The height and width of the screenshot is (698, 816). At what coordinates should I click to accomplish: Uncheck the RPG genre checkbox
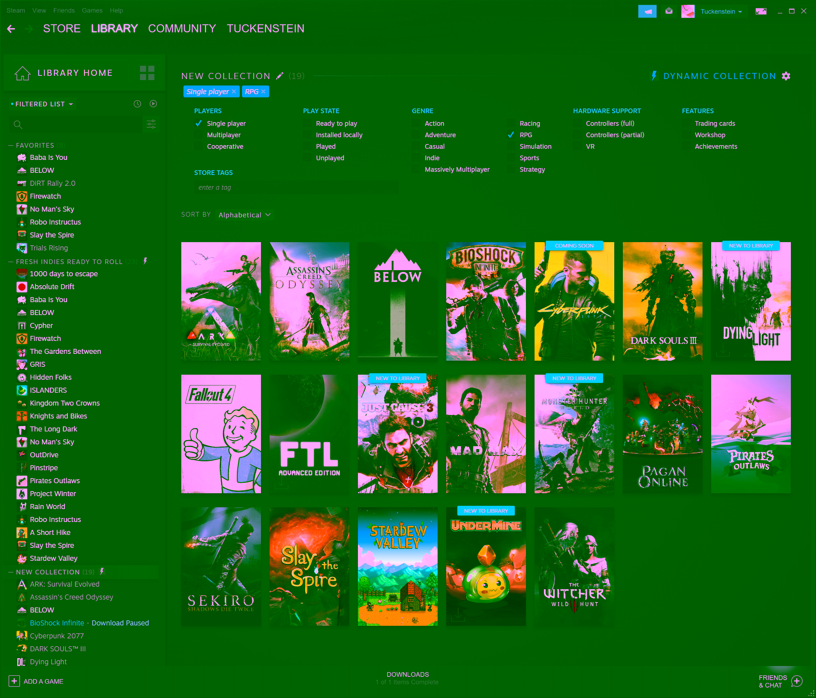[511, 135]
